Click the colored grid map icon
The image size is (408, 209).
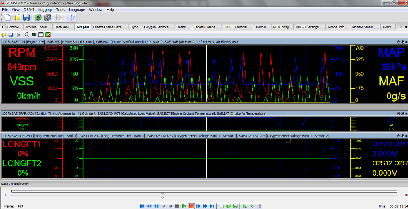tap(48, 35)
